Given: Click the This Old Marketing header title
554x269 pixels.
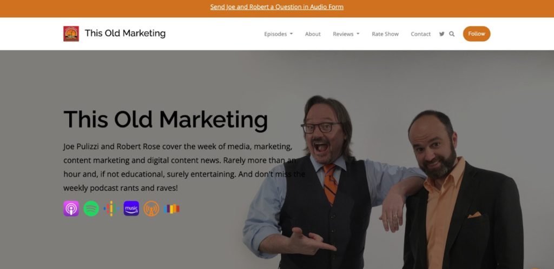Looking at the screenshot, I should [x=125, y=33].
